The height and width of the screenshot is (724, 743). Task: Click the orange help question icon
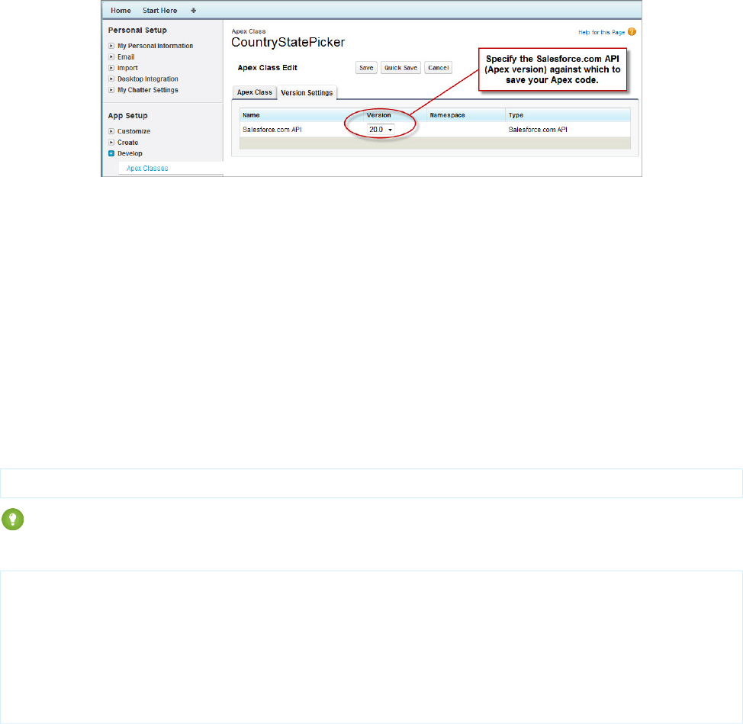[632, 32]
